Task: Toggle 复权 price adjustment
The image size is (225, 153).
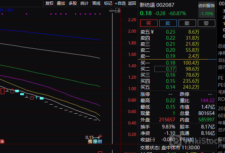Action: click(49, 3)
